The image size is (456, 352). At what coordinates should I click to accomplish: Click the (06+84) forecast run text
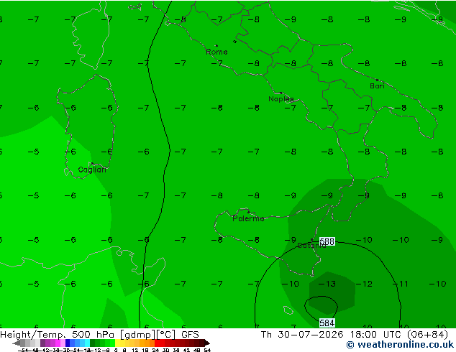point(427,335)
